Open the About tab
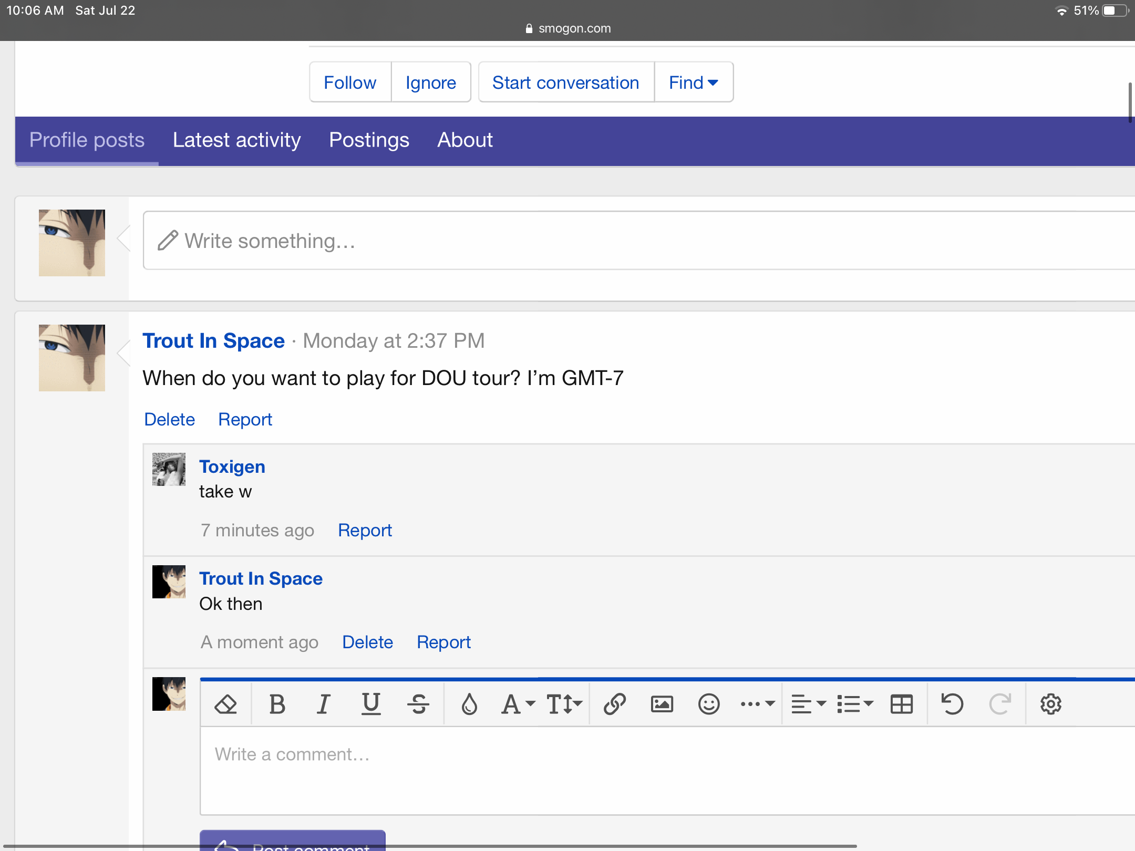The width and height of the screenshot is (1135, 851). [465, 140]
